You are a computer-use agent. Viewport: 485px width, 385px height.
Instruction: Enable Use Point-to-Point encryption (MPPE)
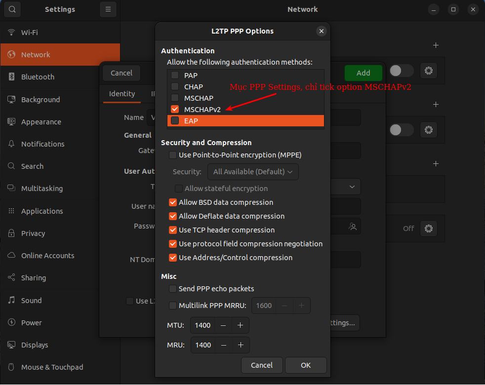(173, 155)
